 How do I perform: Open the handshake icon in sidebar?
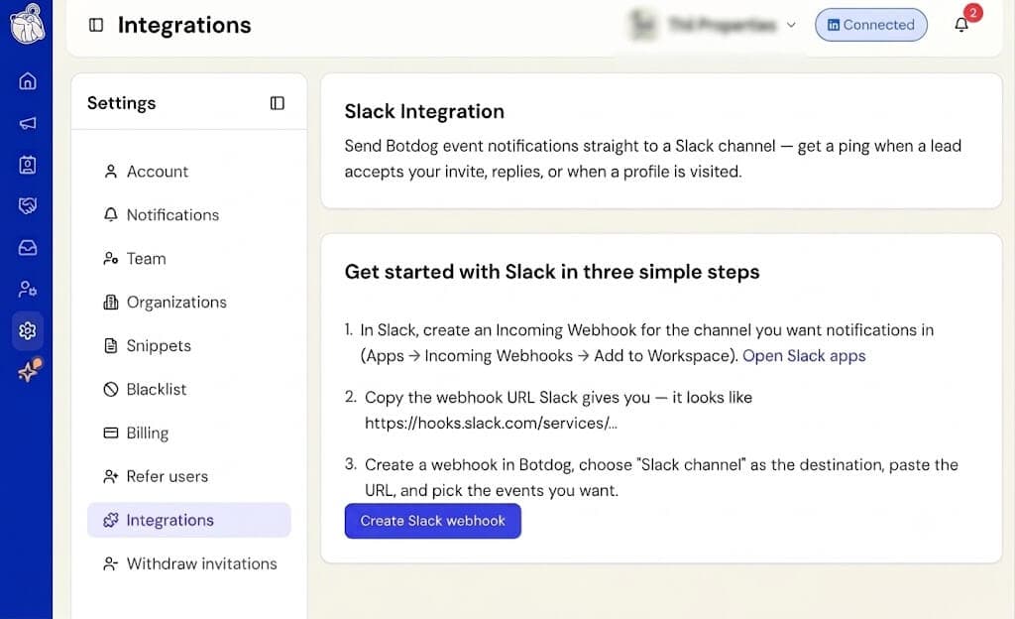click(27, 206)
